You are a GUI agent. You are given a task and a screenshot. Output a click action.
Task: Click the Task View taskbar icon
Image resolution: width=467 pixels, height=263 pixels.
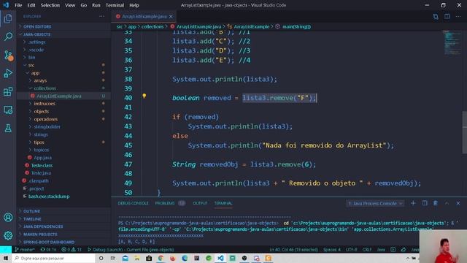tap(113, 258)
